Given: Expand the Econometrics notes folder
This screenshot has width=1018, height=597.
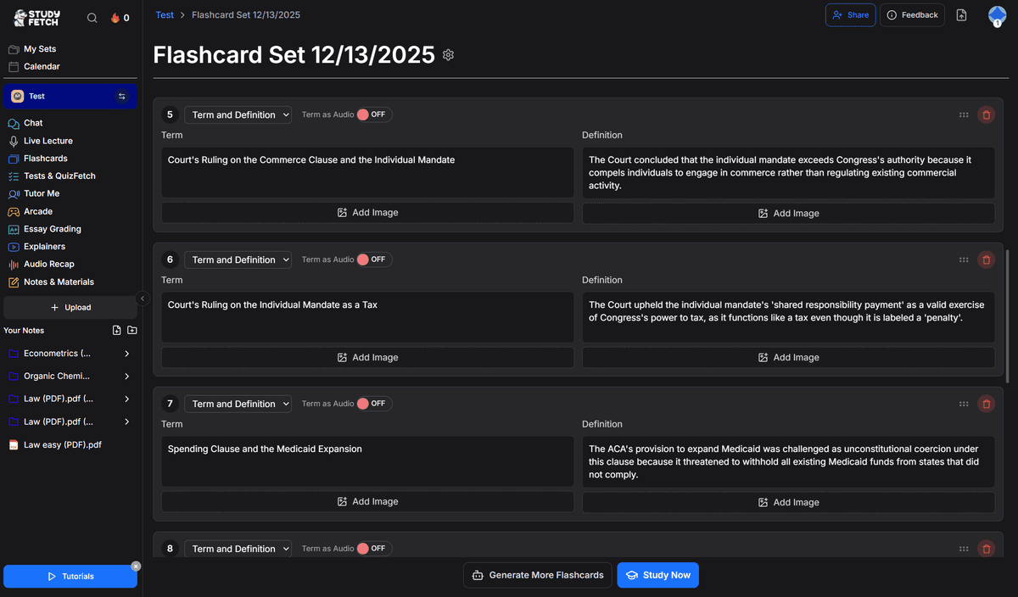Looking at the screenshot, I should pos(127,354).
